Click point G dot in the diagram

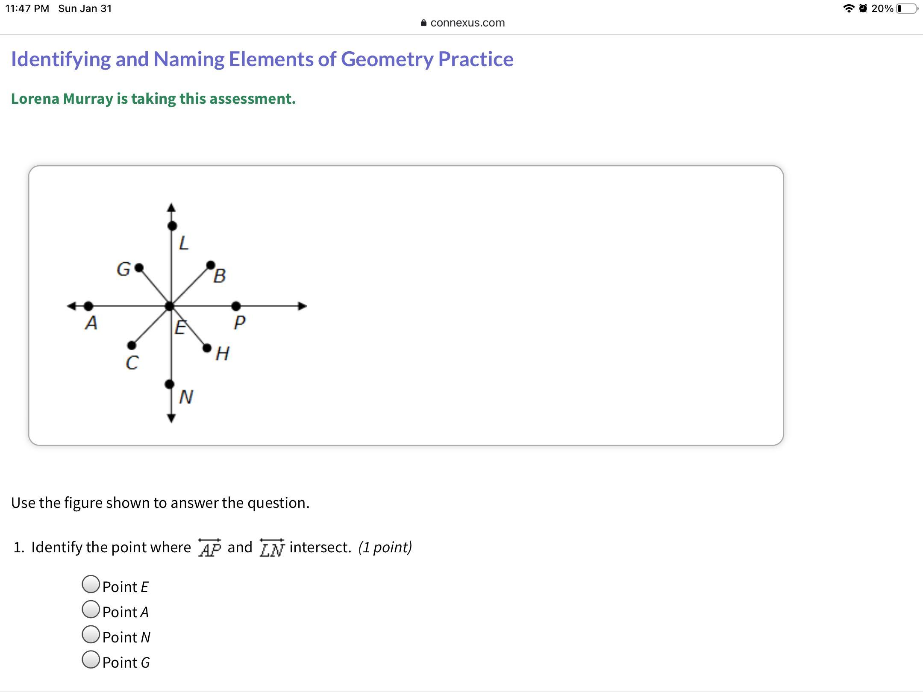click(x=139, y=268)
